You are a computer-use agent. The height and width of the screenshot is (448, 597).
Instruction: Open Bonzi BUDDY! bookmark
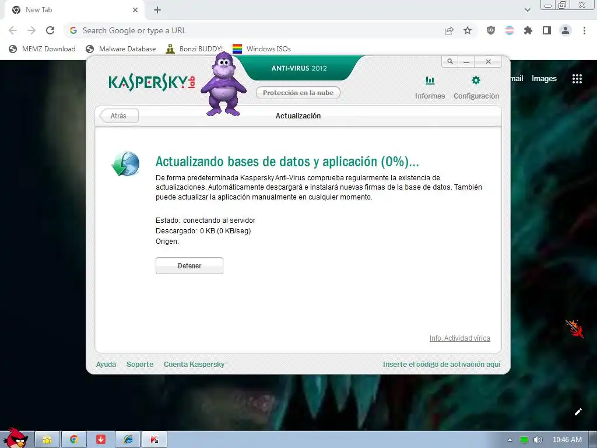195,49
